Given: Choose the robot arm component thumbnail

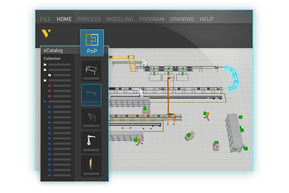Looking at the screenshot, I should [x=91, y=142].
